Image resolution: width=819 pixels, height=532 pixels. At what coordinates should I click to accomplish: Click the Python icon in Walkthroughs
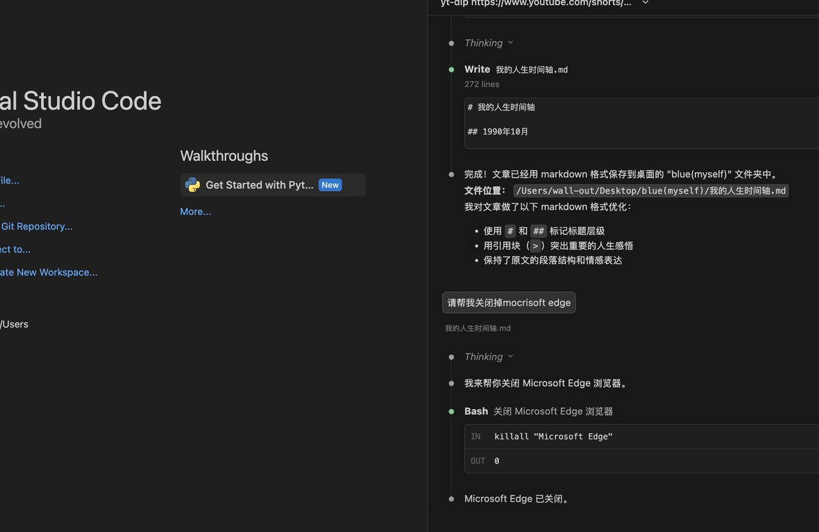pos(192,185)
